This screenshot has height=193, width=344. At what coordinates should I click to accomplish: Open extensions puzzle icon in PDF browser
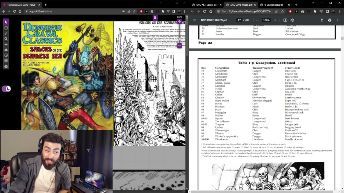point(315,11)
